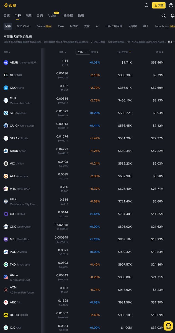Click the DODO coin icon

tap(6, 315)
